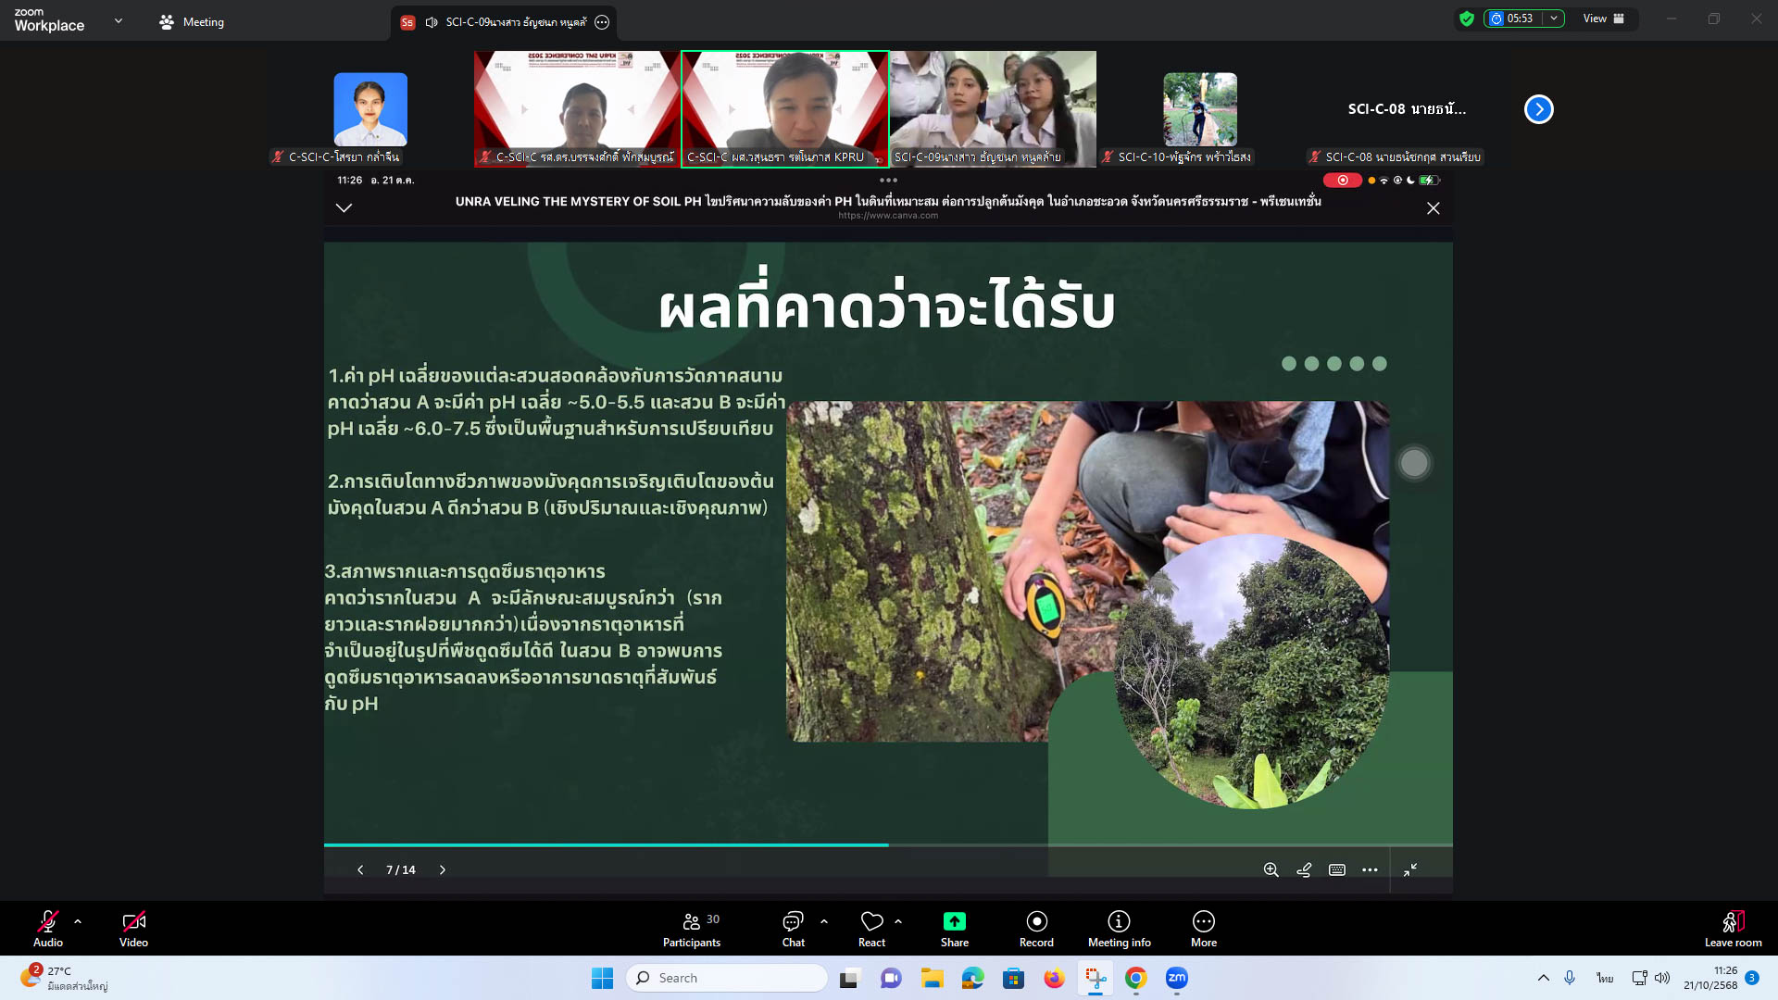Unmute the microphone Audio button
The width and height of the screenshot is (1778, 1000).
coord(48,922)
